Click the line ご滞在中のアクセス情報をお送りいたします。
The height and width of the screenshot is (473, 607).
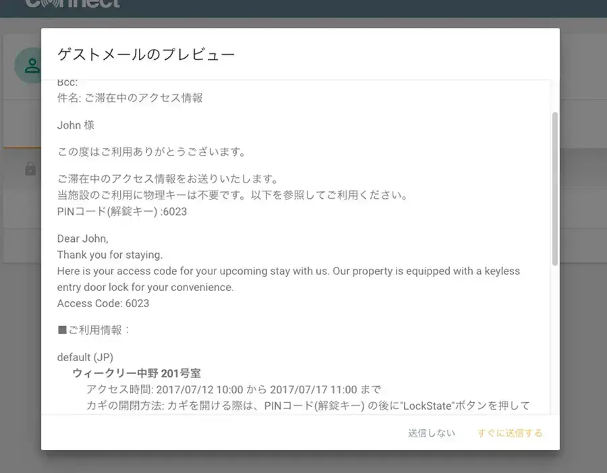pos(169,179)
